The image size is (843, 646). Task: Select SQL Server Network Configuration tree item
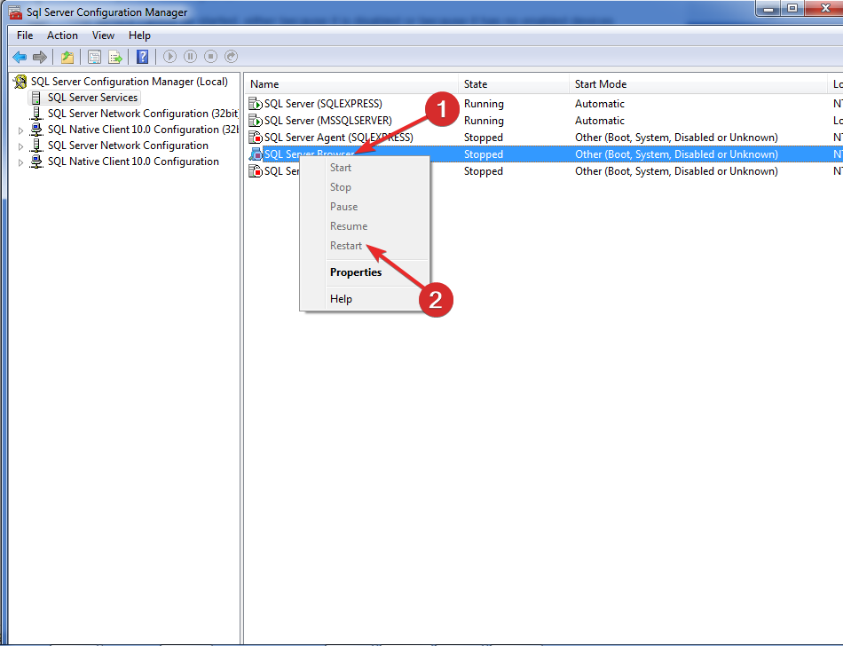click(x=128, y=146)
